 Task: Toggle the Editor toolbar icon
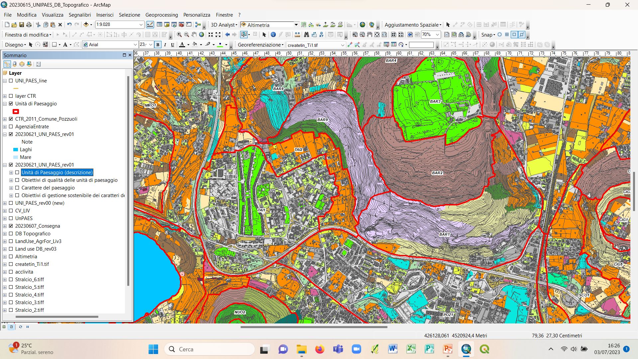click(x=150, y=25)
